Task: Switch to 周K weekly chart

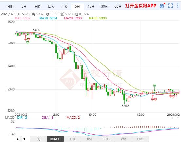Action: click(x=51, y=6)
